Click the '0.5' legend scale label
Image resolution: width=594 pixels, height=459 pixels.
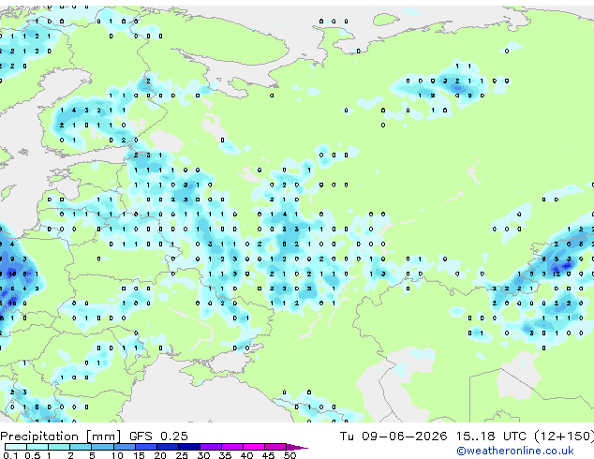pos(32,455)
